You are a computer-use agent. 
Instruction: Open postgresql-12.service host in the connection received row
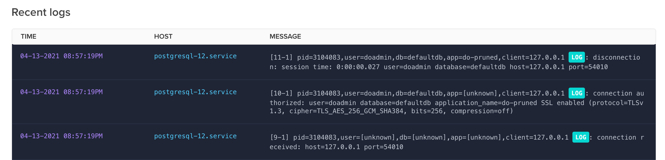pos(195,136)
